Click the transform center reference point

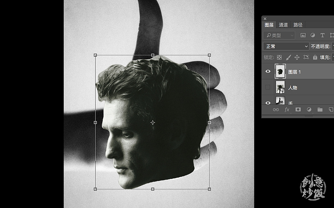click(152, 122)
